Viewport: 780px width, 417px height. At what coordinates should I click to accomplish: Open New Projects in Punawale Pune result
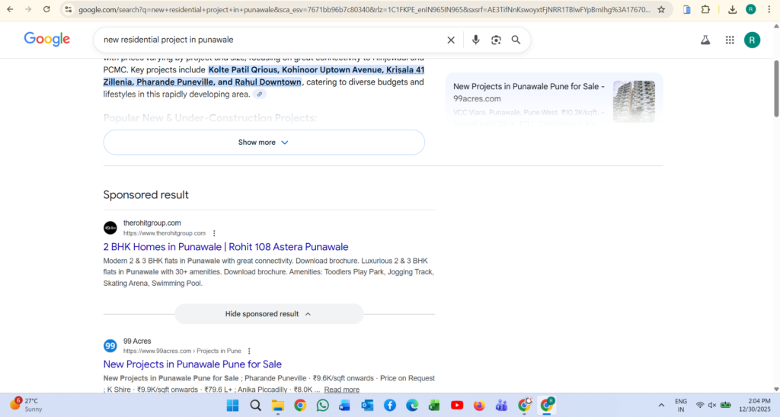pos(192,364)
